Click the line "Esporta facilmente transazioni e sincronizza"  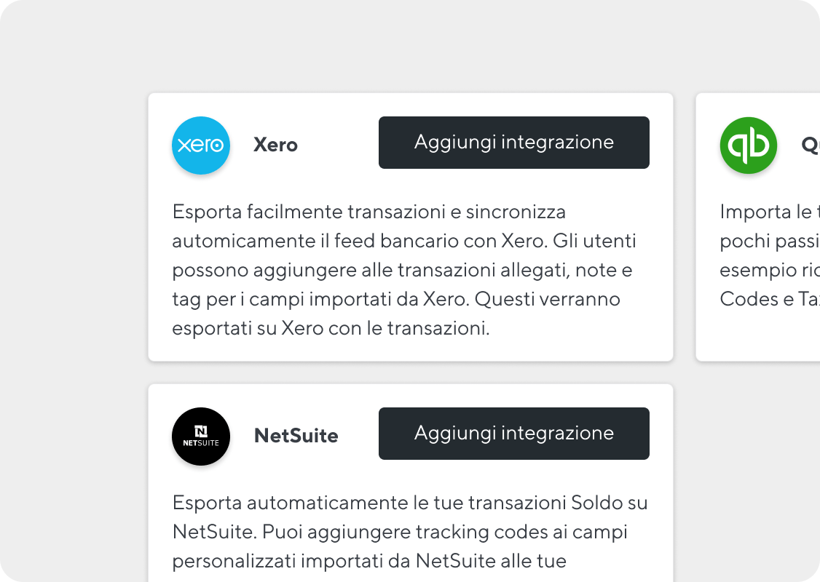coord(368,212)
